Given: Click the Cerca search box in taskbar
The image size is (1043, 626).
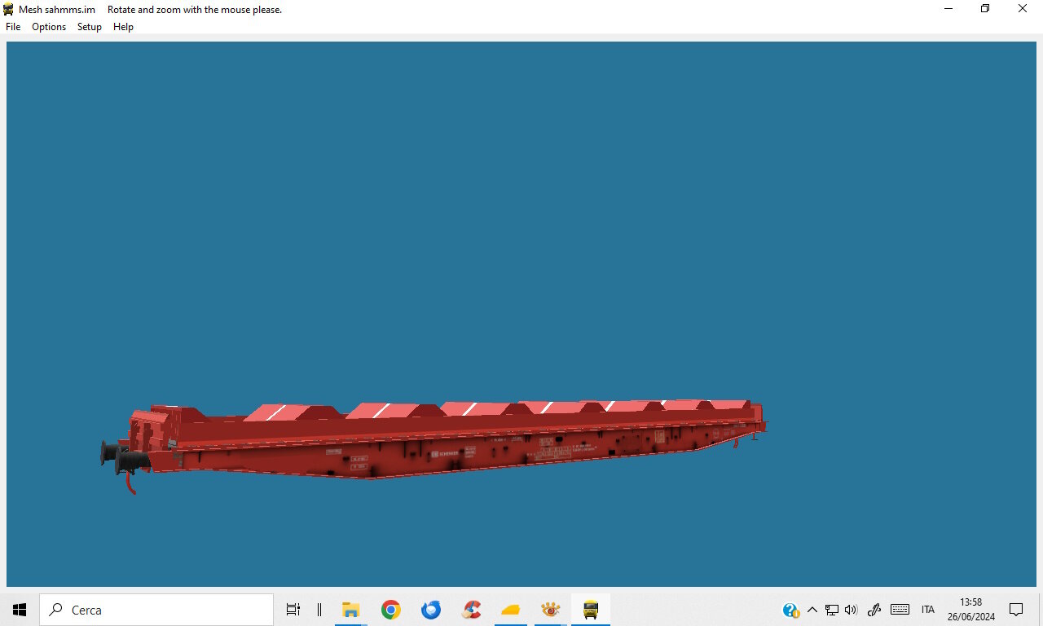Looking at the screenshot, I should pos(156,610).
